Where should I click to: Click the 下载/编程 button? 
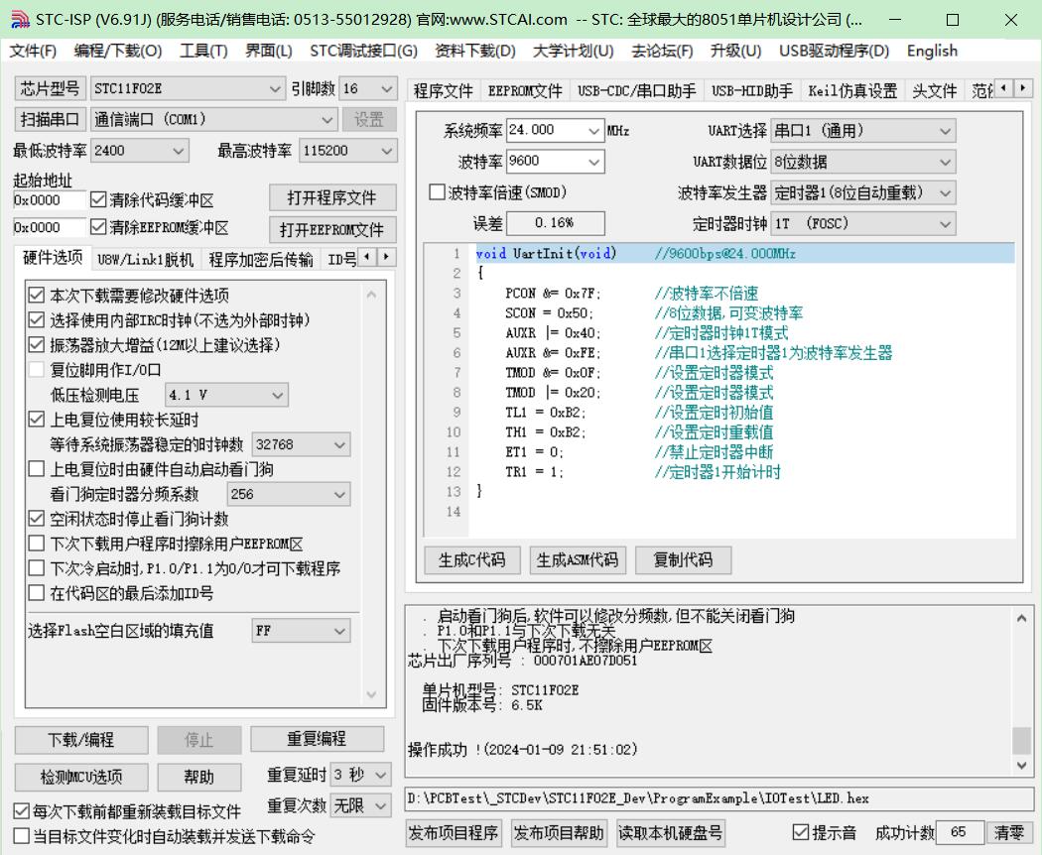[x=81, y=739]
